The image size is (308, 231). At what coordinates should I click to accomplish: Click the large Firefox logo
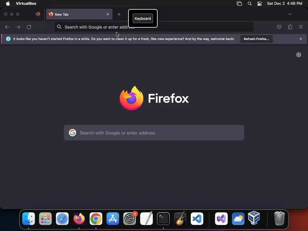(131, 98)
